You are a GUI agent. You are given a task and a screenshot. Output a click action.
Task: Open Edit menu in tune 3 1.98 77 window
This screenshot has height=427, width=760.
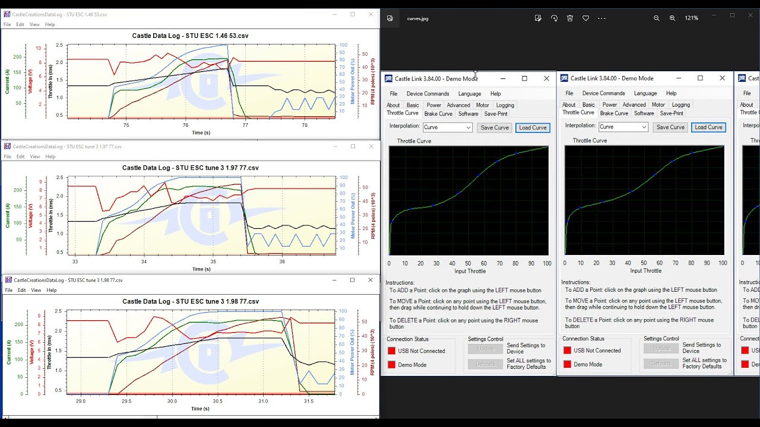pyautogui.click(x=21, y=290)
